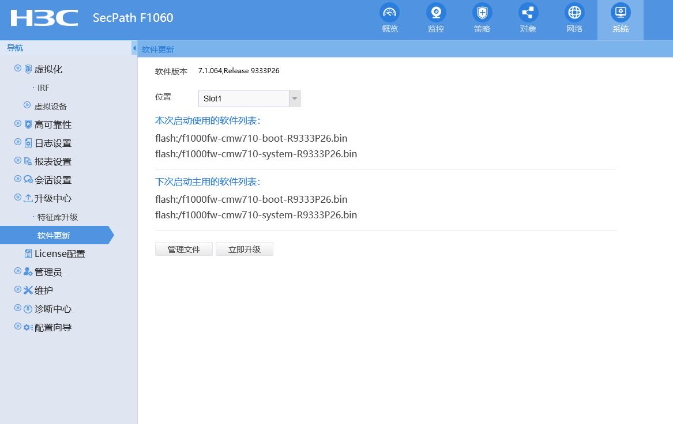673x424 pixels.
Task: Click the 维护 wrench tools icon
Action: coord(28,290)
